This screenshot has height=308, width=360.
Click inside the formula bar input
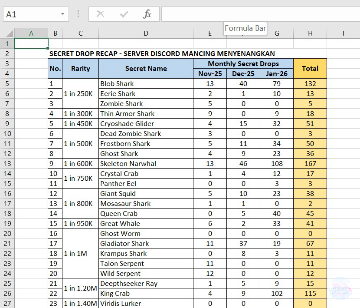[261, 14]
